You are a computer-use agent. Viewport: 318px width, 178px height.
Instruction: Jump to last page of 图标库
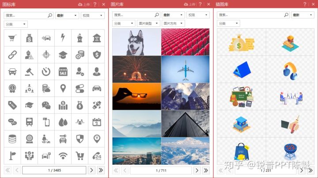pyautogui.click(x=101, y=170)
